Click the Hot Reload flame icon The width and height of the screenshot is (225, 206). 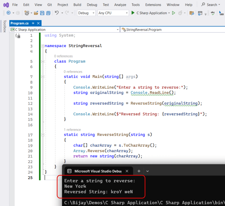[x=180, y=13]
